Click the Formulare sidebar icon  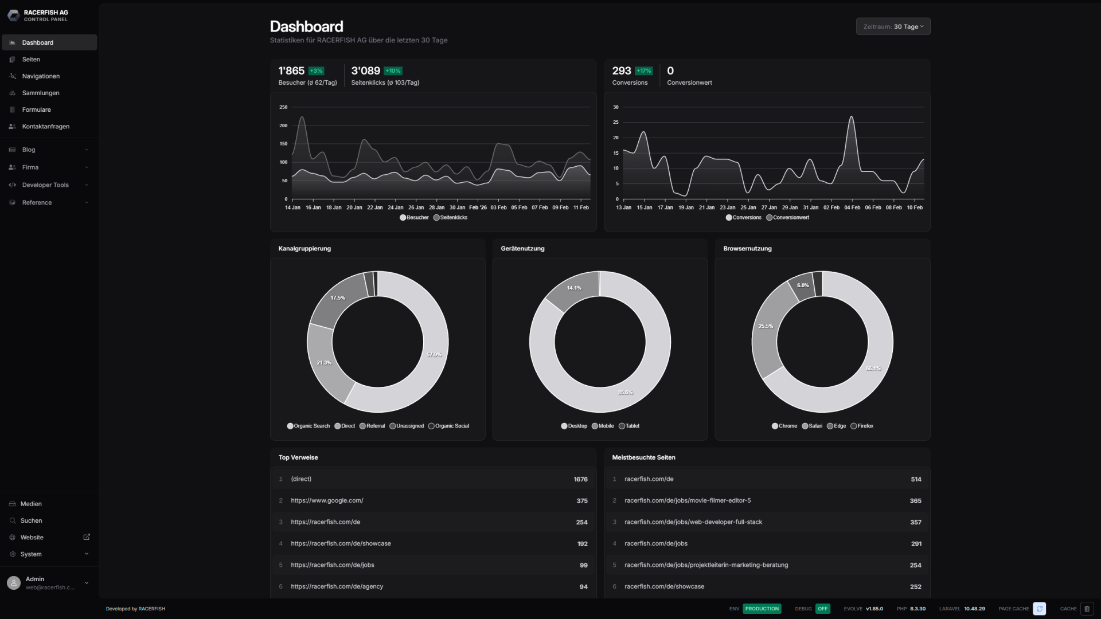pos(12,109)
